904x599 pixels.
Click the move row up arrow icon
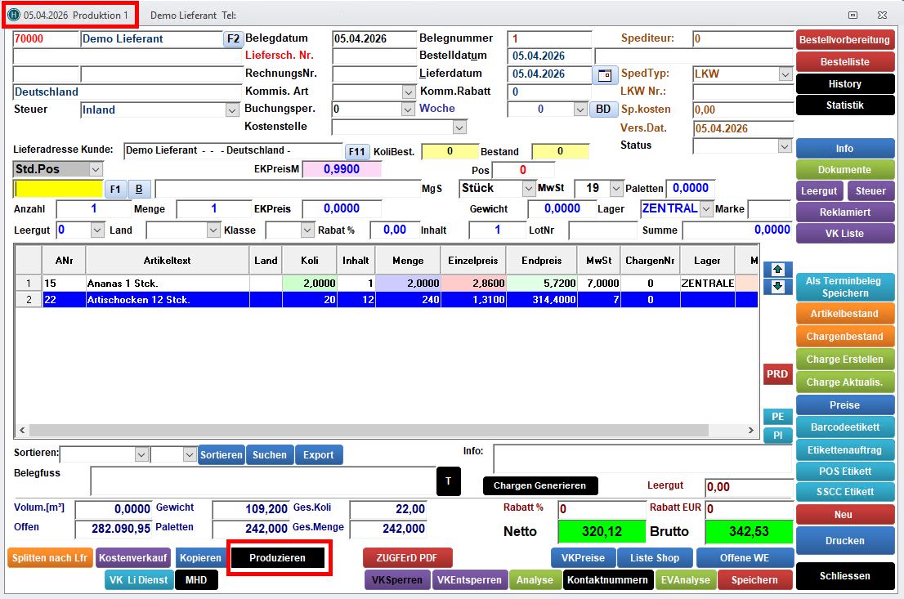pyautogui.click(x=777, y=269)
